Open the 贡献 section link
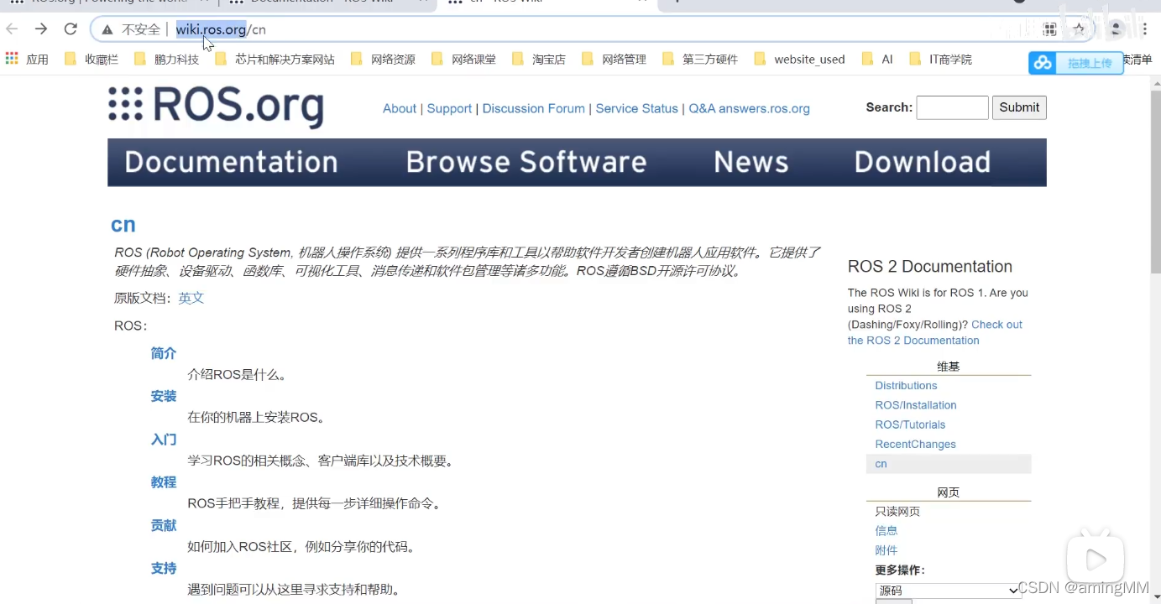Image resolution: width=1161 pixels, height=604 pixels. point(164,525)
